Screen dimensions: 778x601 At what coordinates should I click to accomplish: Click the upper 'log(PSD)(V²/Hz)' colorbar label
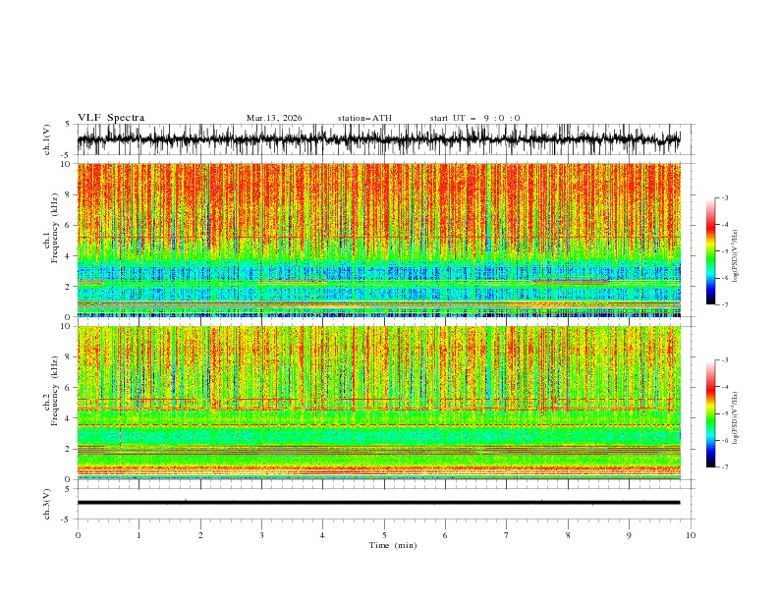click(735, 256)
